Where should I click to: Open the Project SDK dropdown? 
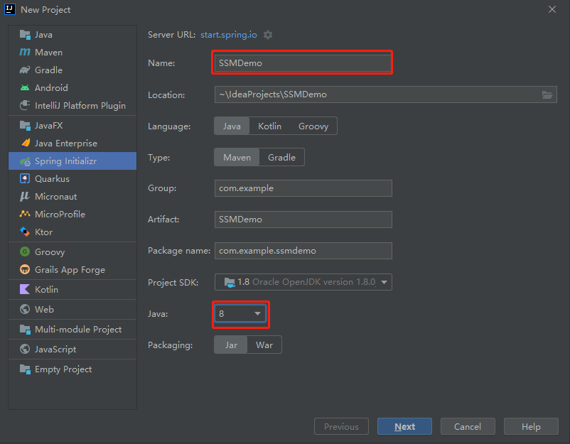[303, 282]
